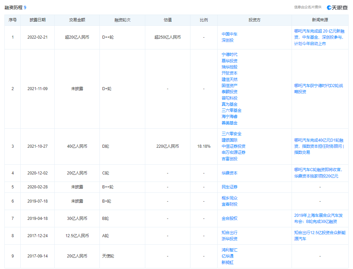The image size is (353, 269).
Task: Open news about 超20亿元新融资
Action: (319, 37)
